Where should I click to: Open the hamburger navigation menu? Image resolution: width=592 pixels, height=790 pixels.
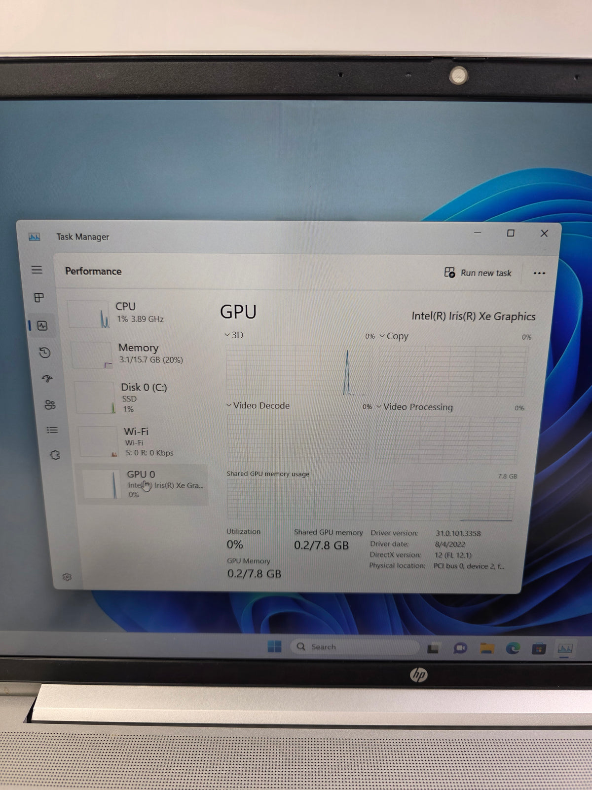click(37, 270)
